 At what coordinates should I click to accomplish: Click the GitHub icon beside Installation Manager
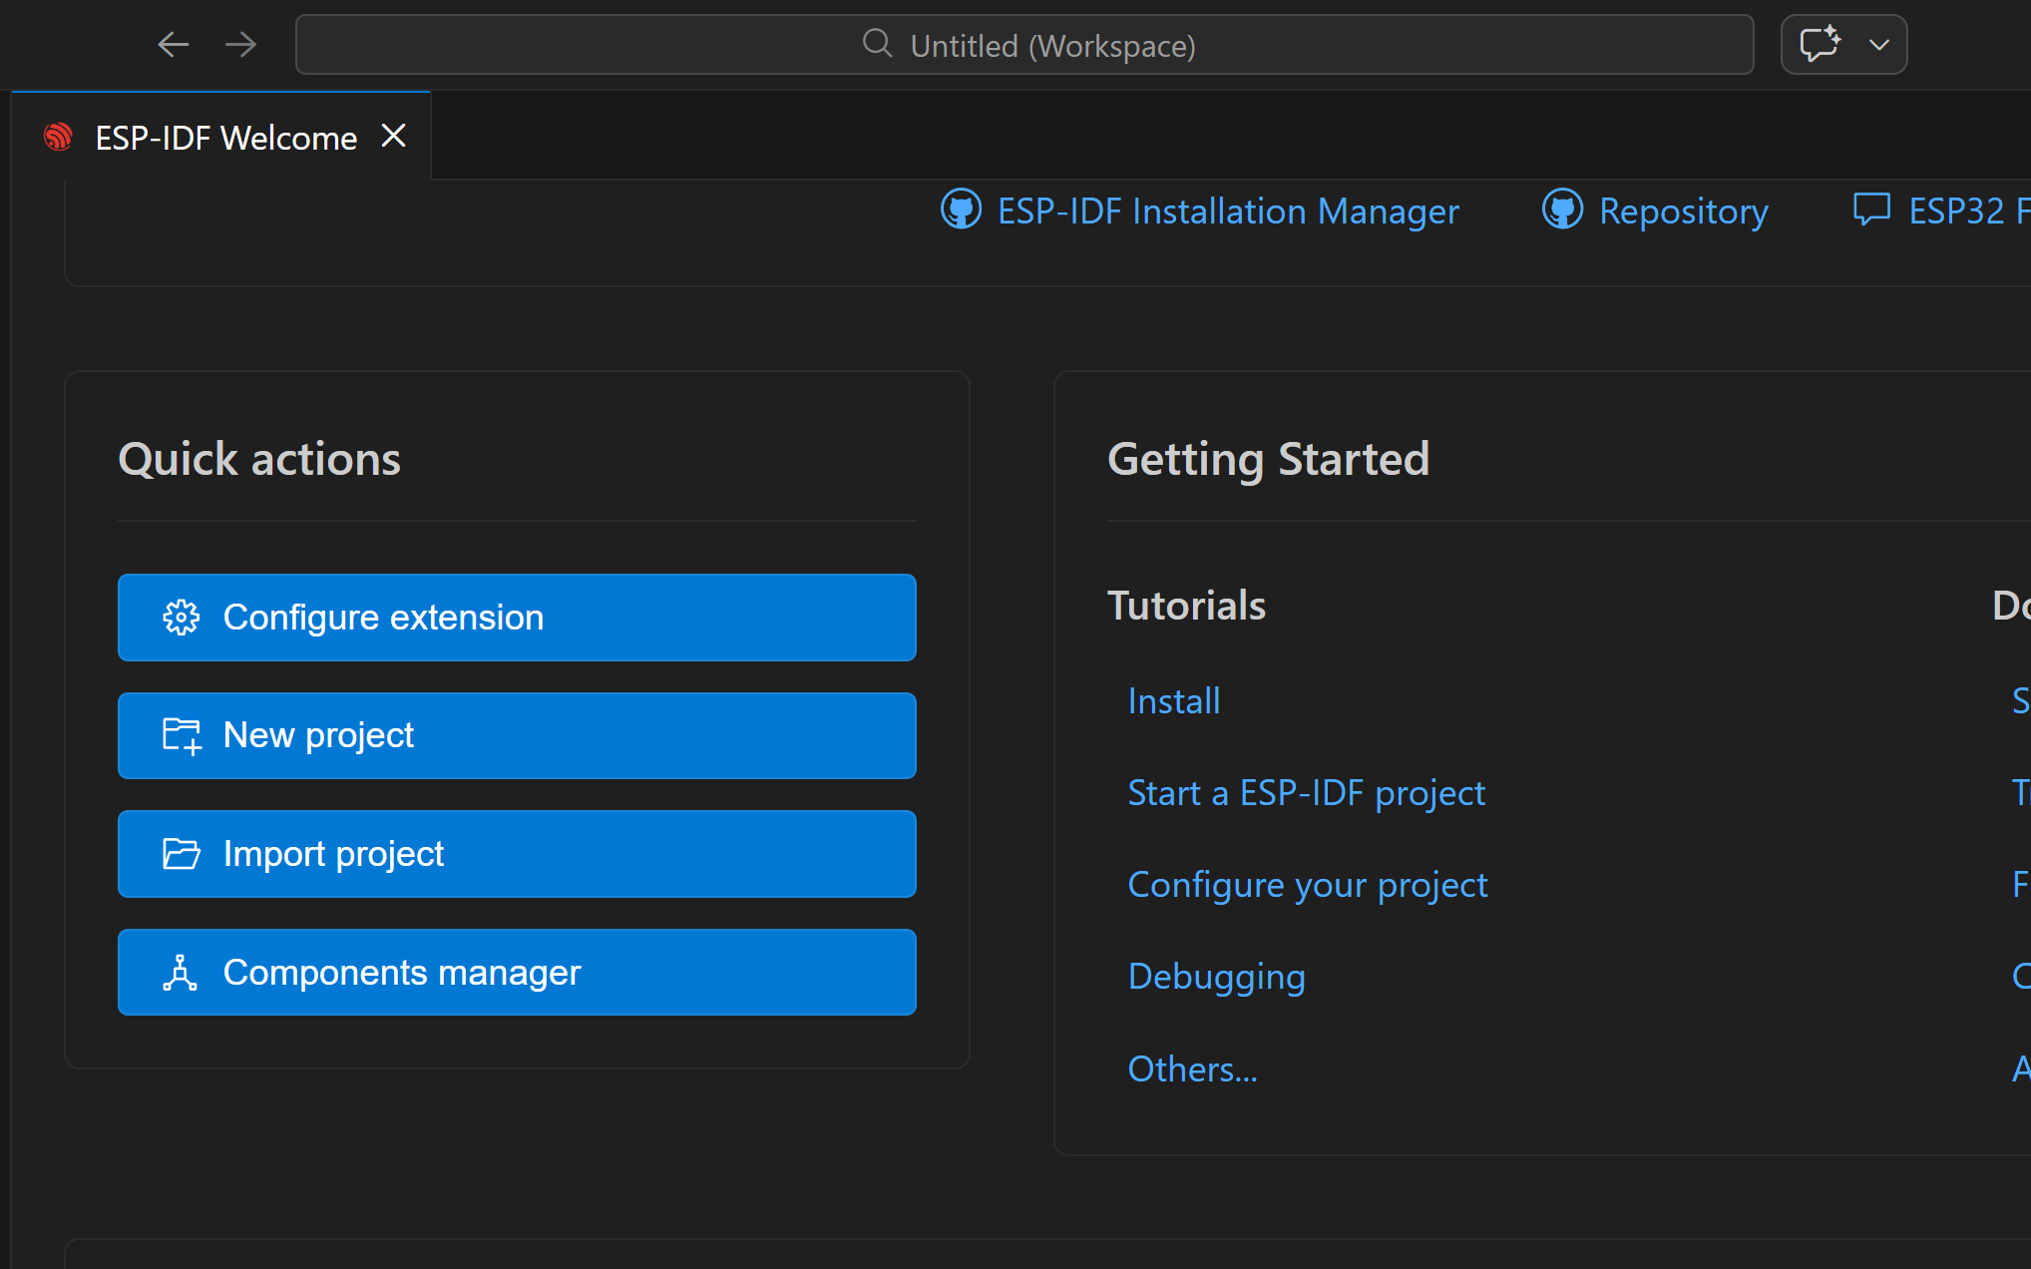961,210
